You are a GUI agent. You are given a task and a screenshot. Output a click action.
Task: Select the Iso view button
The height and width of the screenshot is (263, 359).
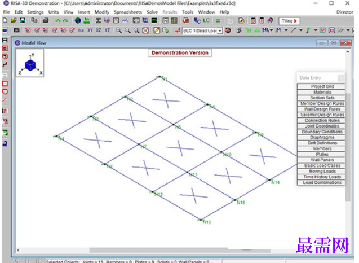[x=81, y=30]
